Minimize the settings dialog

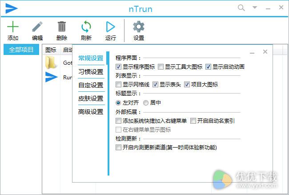click(252, 53)
